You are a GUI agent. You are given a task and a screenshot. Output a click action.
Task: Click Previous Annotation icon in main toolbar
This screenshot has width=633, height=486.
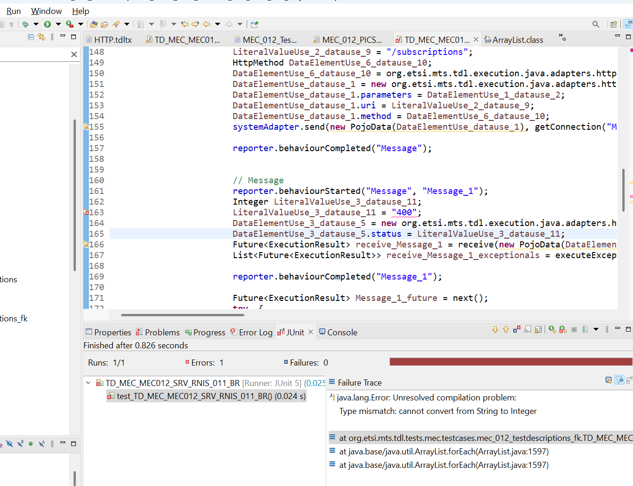click(163, 24)
